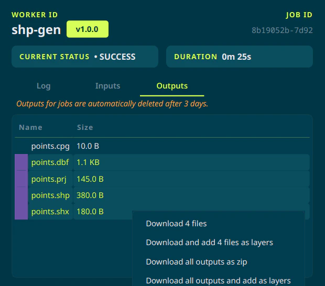Toggle selection marker for points.shx
325x286 pixels.
[x=21, y=212]
